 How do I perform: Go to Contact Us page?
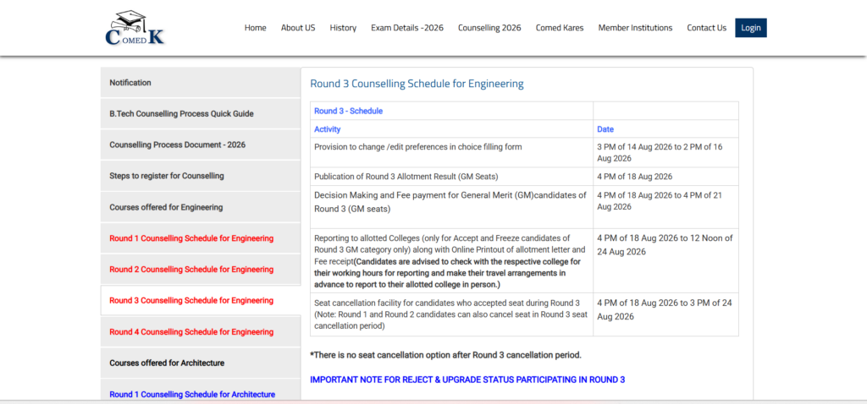click(707, 28)
